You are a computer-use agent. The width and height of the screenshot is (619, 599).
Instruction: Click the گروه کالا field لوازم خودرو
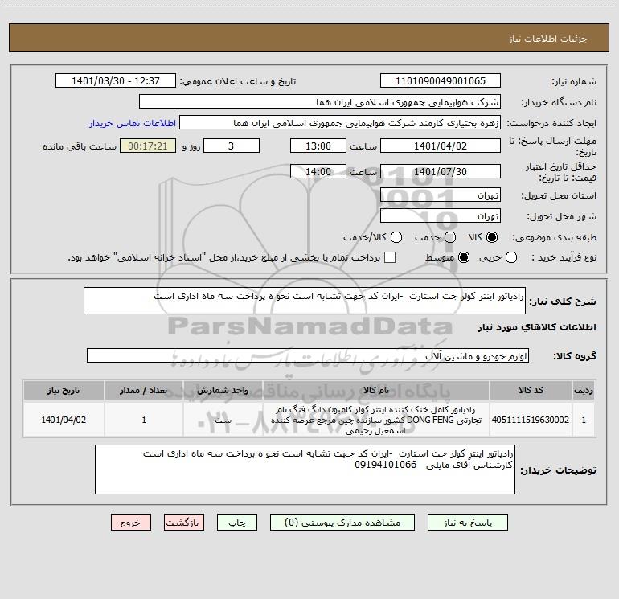[x=308, y=355]
